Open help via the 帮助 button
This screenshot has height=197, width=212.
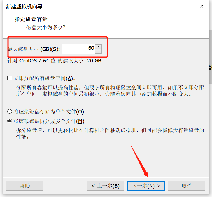pos(25,186)
